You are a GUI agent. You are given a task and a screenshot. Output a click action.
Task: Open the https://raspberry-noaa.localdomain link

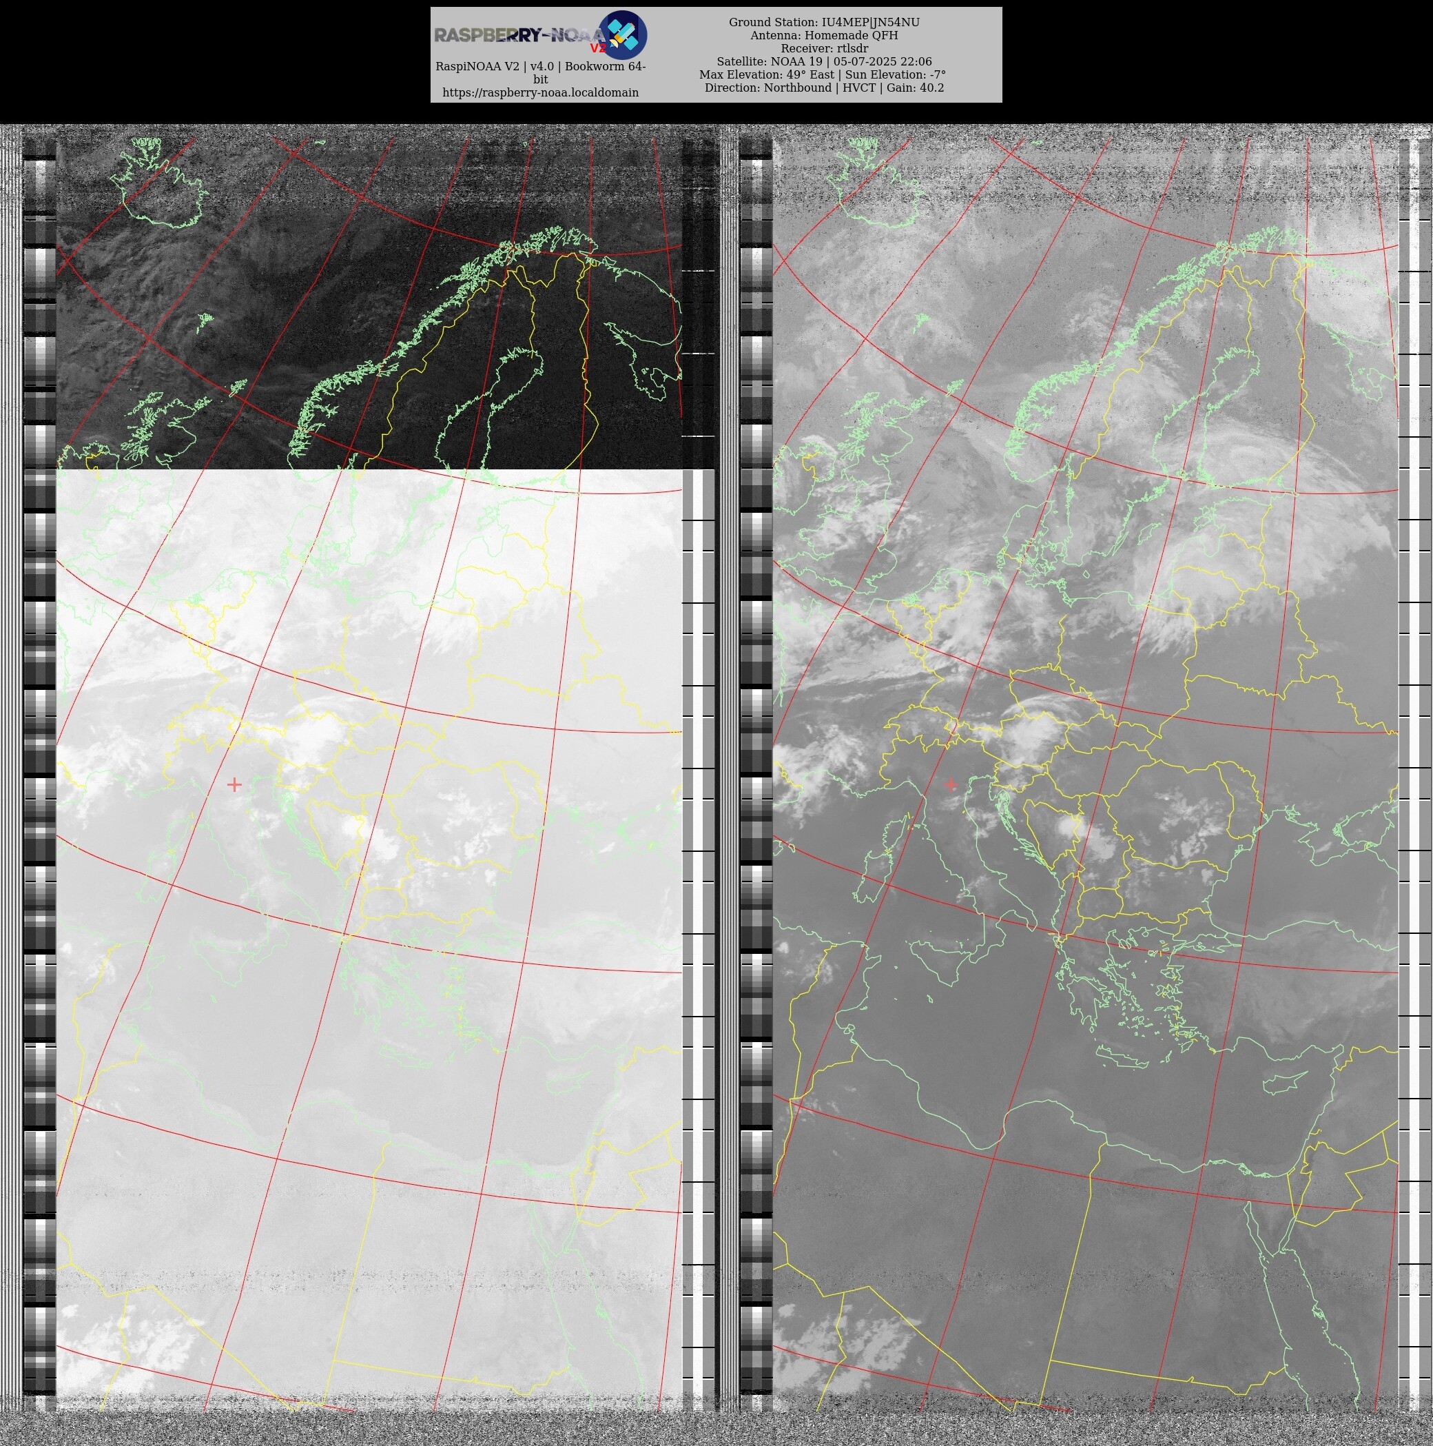pos(540,93)
